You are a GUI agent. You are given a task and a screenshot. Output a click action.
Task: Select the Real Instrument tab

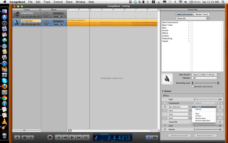(185, 14)
